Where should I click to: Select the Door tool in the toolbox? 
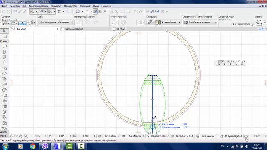[5, 52]
